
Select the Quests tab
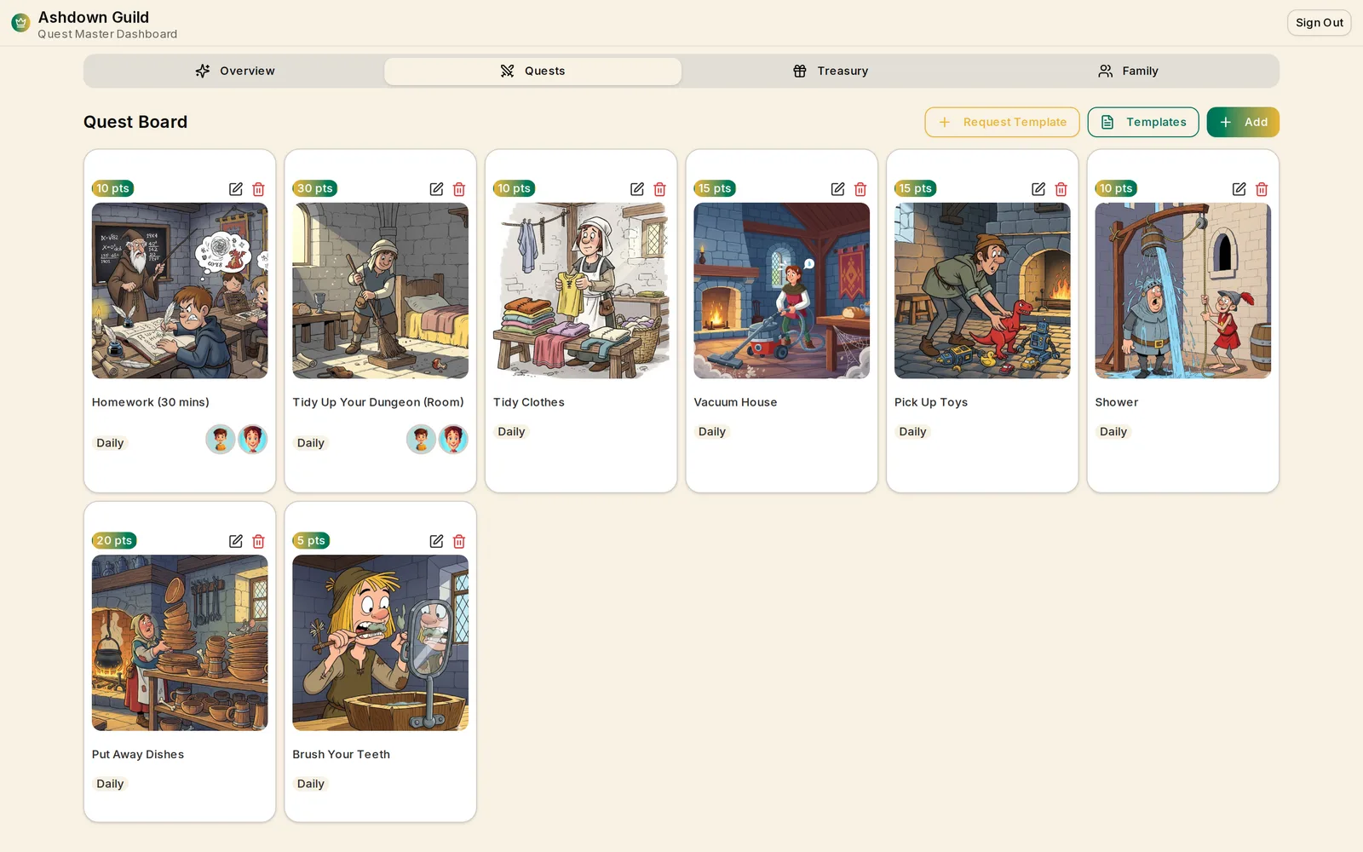pyautogui.click(x=532, y=71)
